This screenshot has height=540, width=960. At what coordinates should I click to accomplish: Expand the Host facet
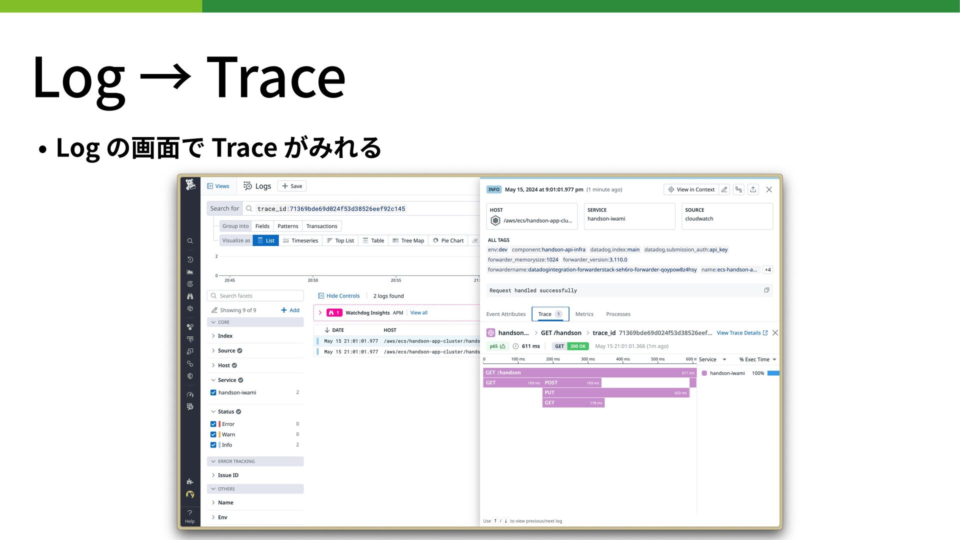coord(224,365)
